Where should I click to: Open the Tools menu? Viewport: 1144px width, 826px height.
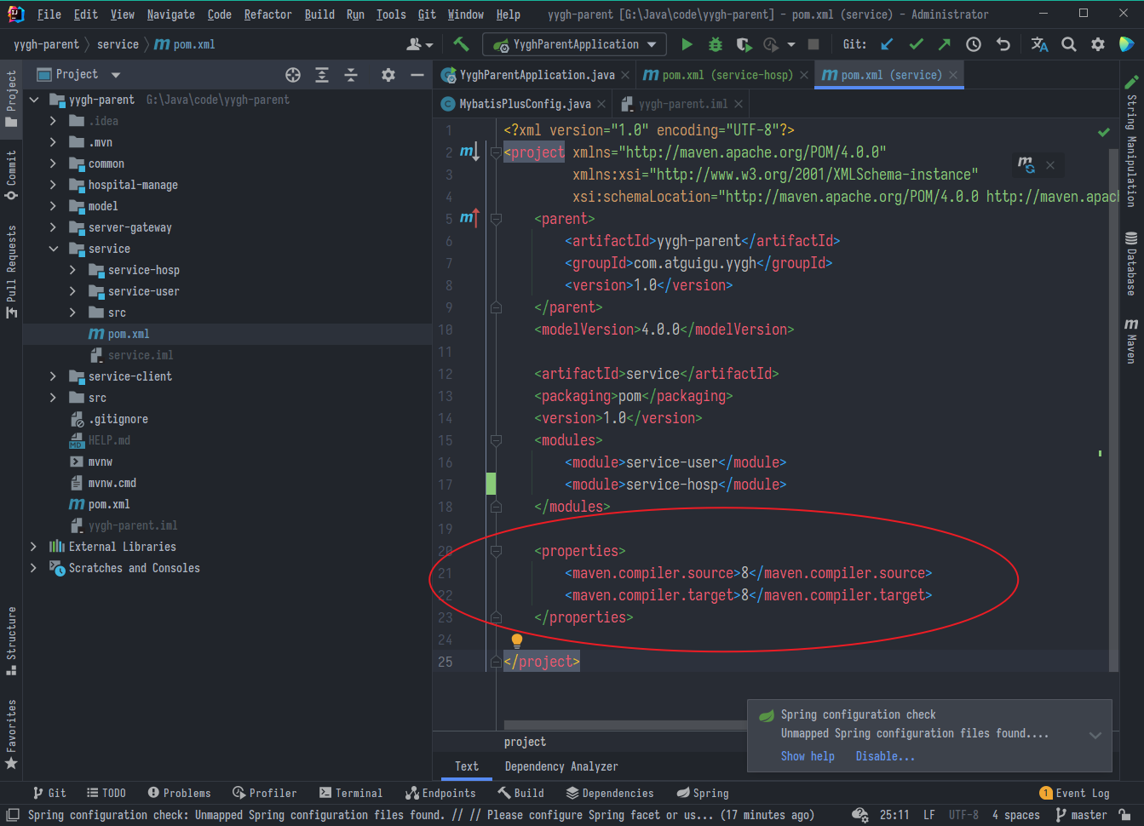(x=391, y=14)
